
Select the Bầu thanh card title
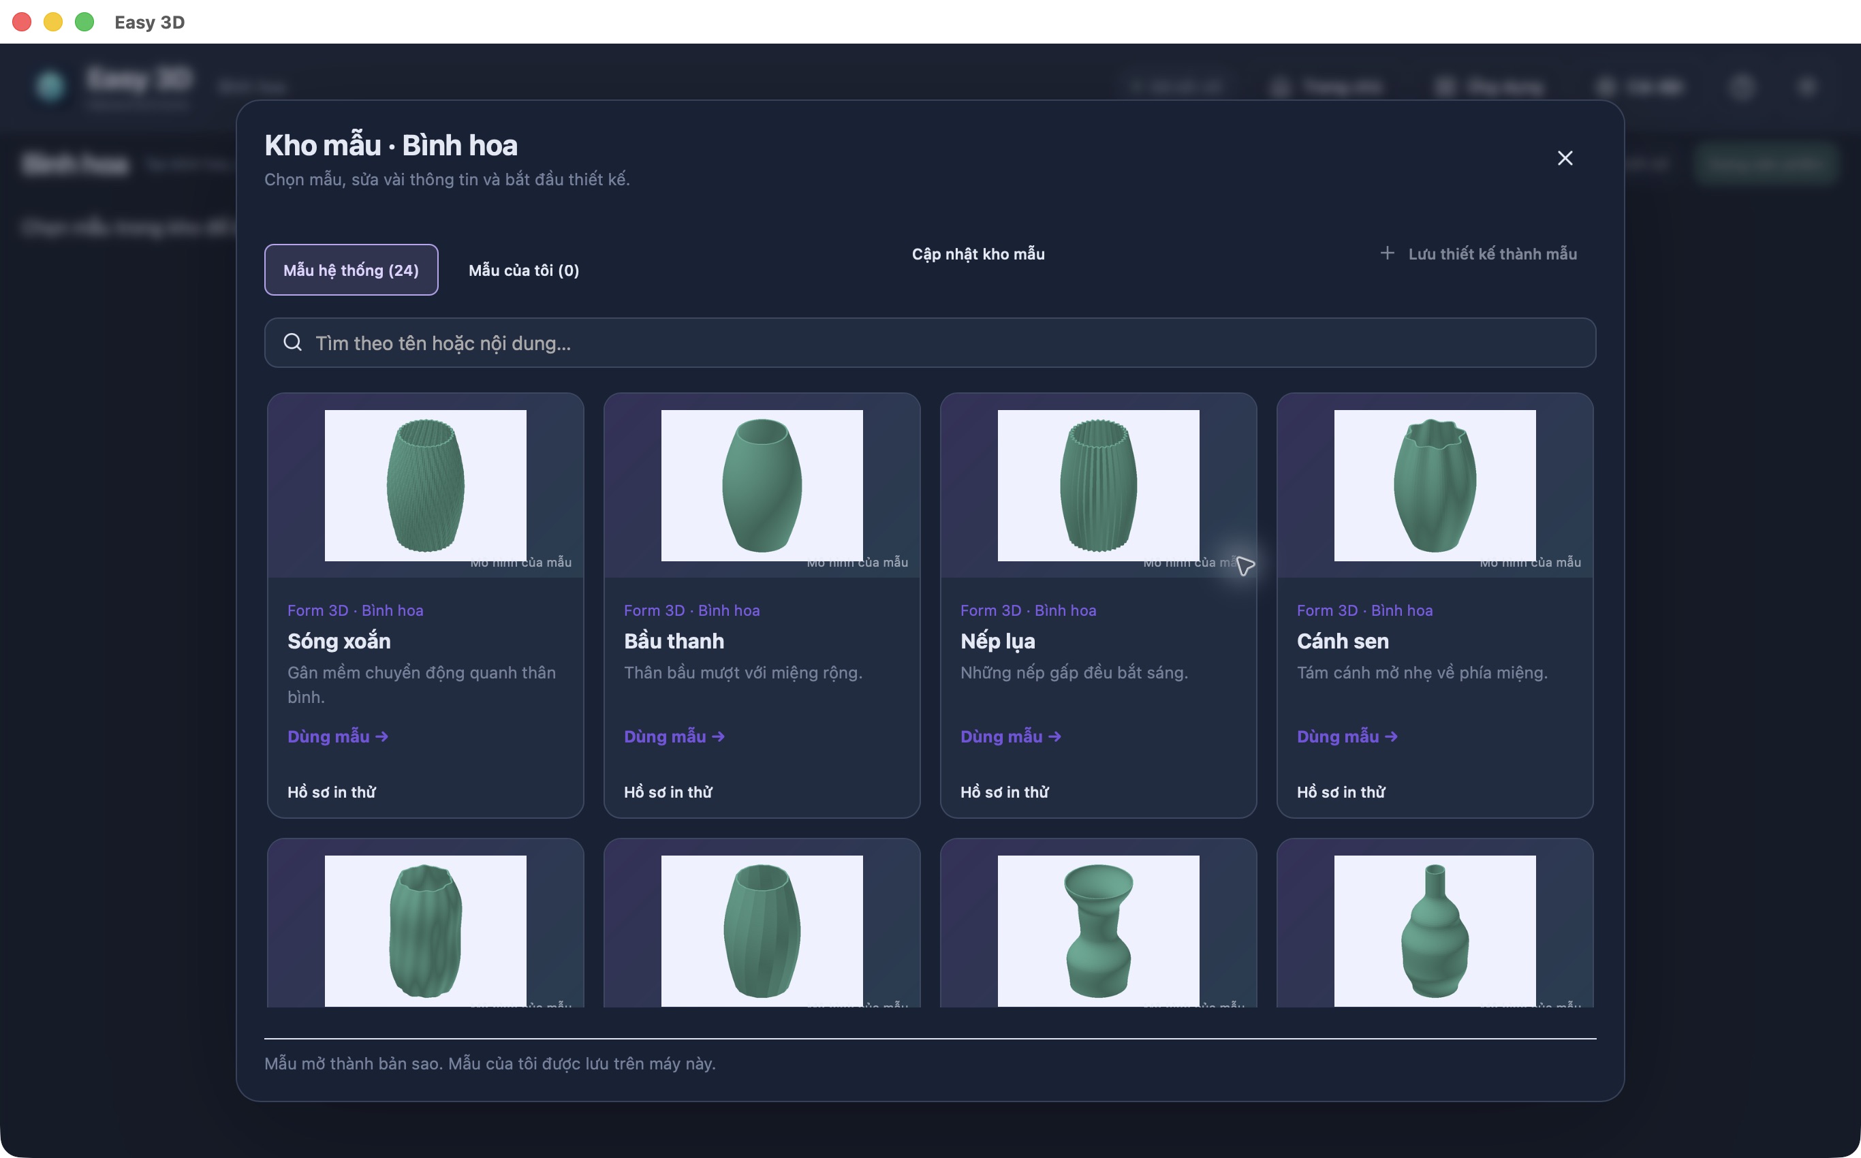click(674, 641)
